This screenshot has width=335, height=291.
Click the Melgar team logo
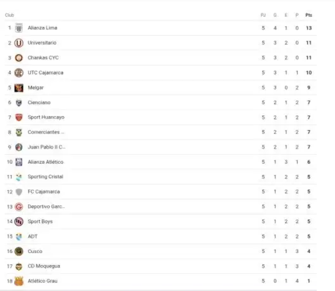19,88
